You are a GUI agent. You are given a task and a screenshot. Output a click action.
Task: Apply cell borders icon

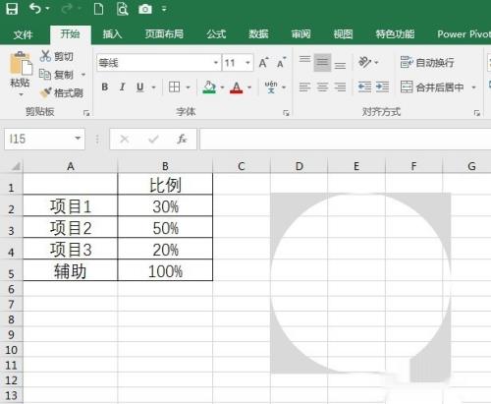[174, 87]
